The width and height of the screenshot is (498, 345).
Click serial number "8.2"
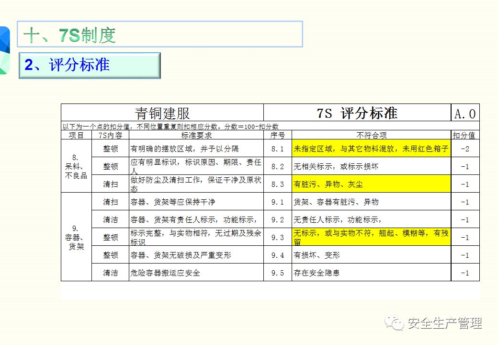point(278,166)
